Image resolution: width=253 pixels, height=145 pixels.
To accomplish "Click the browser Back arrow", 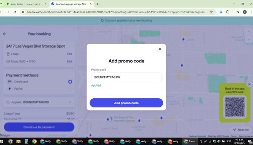I will (1, 12).
